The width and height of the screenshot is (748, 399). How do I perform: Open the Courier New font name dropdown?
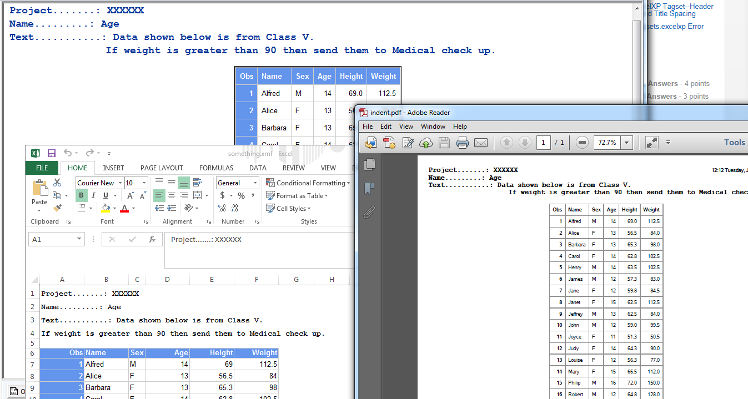tap(119, 183)
